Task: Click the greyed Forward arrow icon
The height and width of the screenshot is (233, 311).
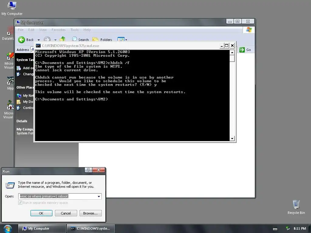Action: [47, 39]
